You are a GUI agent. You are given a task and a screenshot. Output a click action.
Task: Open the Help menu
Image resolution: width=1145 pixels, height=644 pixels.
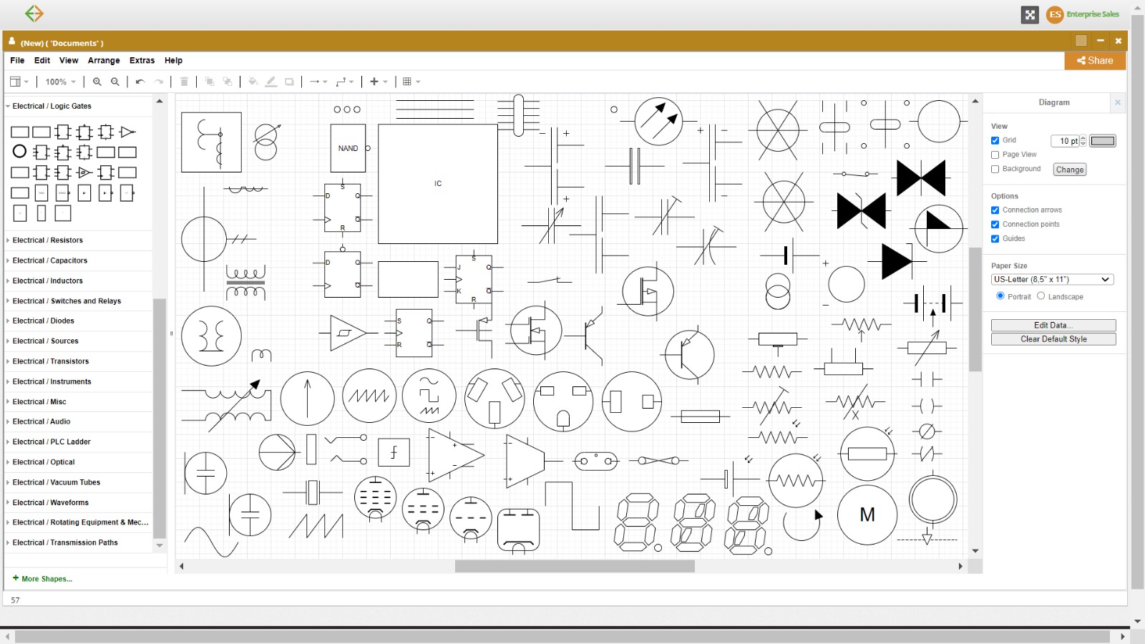173,61
